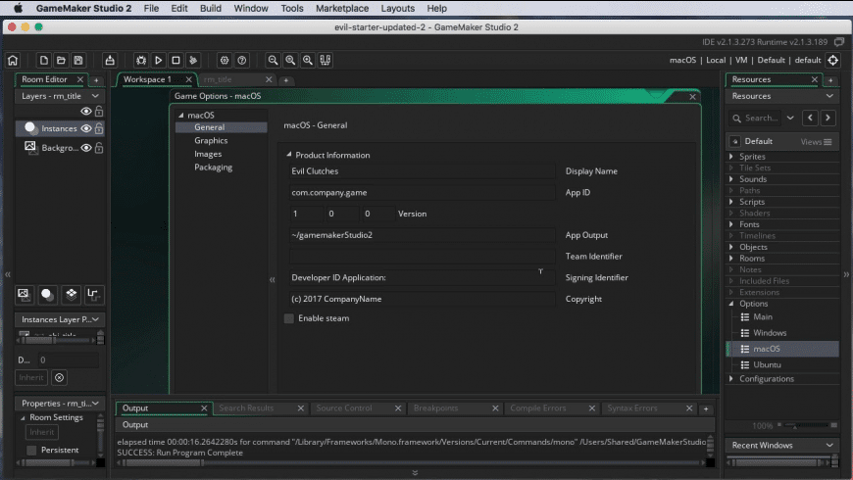Open the Marketplace menu
This screenshot has height=480, width=853.
[342, 8]
